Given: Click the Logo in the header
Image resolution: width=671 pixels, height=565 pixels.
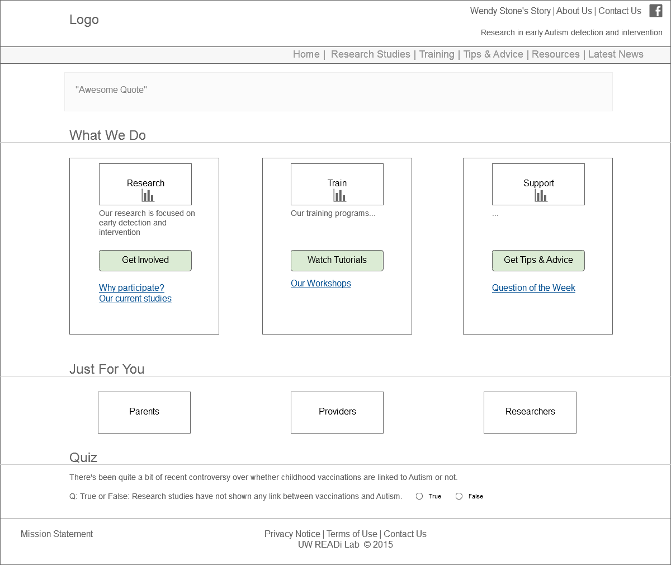Looking at the screenshot, I should (84, 20).
